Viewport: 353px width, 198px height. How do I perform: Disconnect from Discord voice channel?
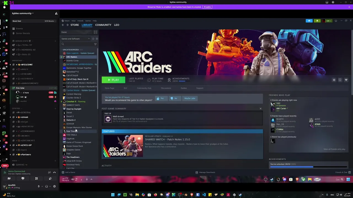(x=54, y=172)
